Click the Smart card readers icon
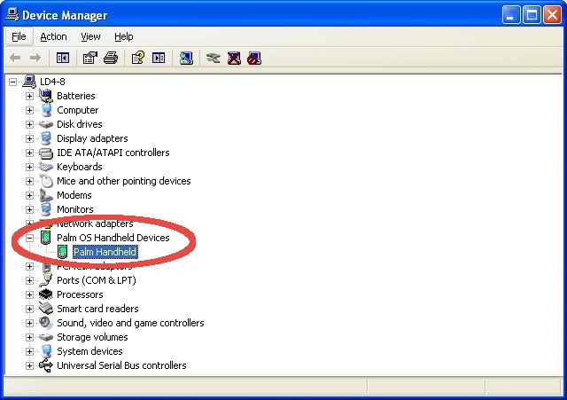 click(x=46, y=309)
